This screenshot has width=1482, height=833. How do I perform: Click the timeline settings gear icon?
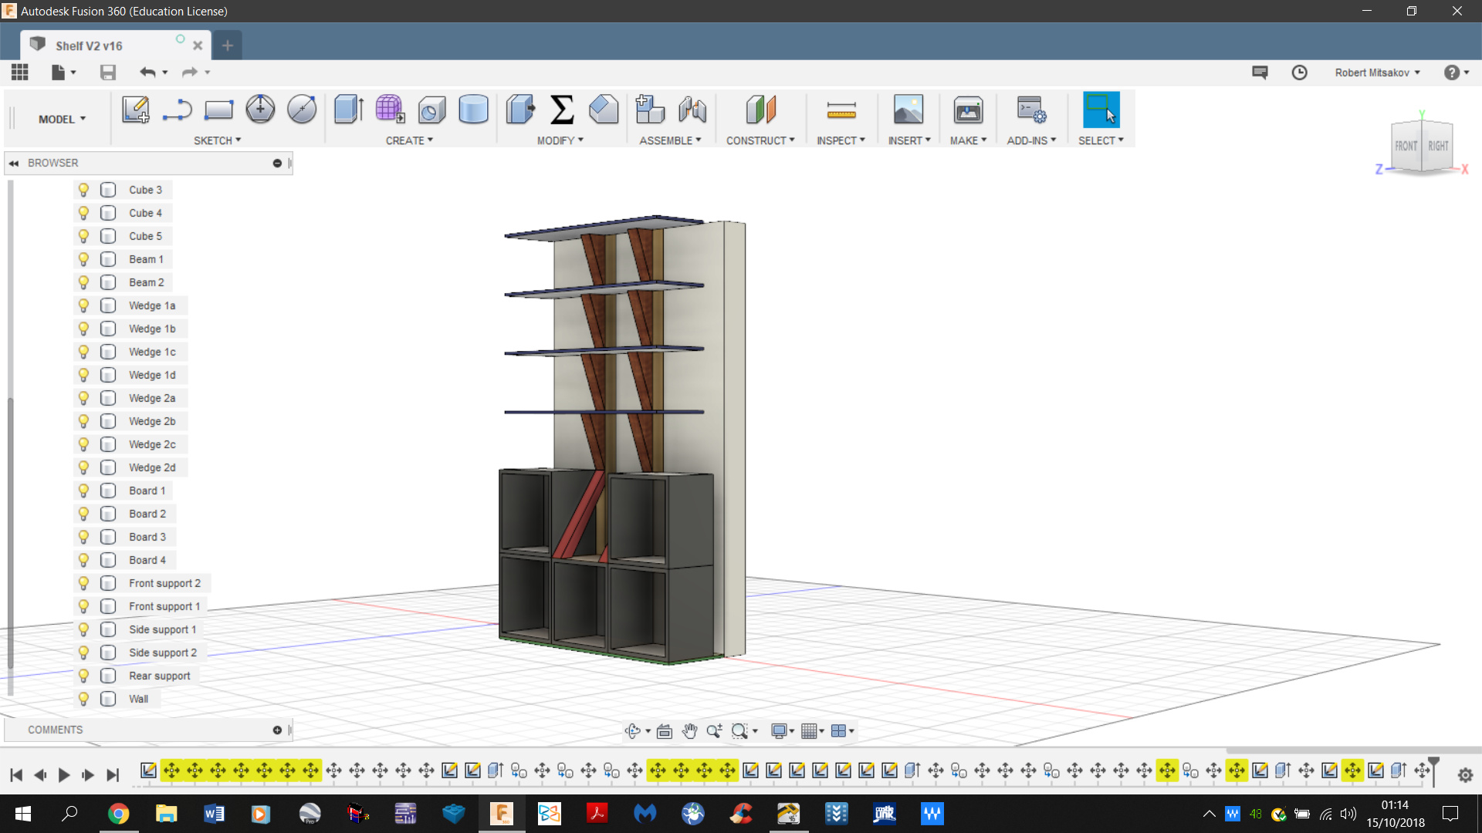point(1465,775)
